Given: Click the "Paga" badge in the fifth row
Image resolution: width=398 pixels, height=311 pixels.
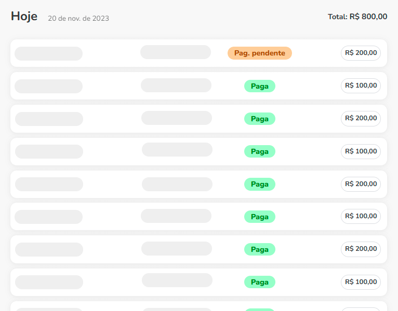Looking at the screenshot, I should point(259,184).
